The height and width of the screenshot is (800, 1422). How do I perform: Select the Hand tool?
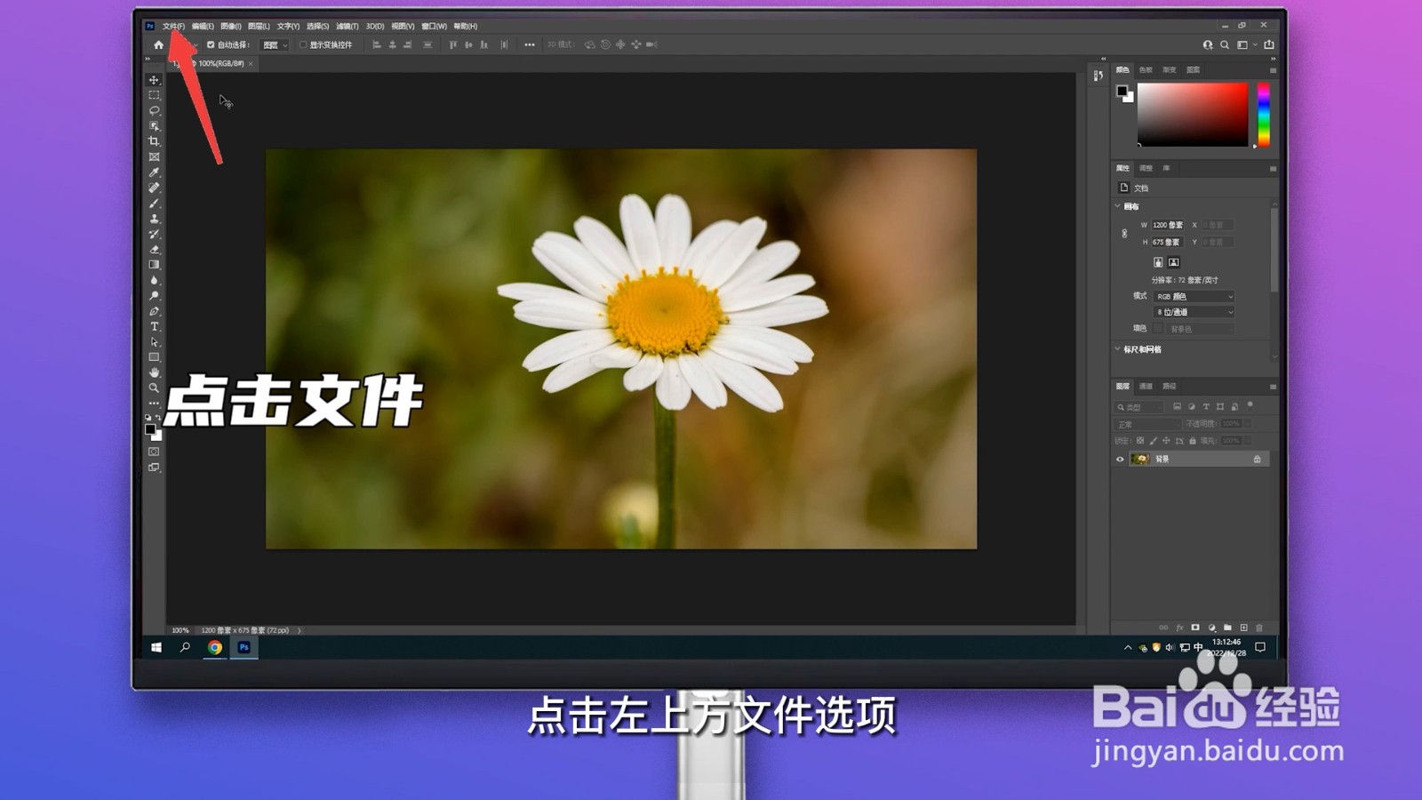(155, 372)
